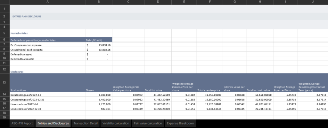This screenshot has width=328, height=128.
Task: Select the Unvested as of 2022-12-31 cell
Action: coord(47,109)
